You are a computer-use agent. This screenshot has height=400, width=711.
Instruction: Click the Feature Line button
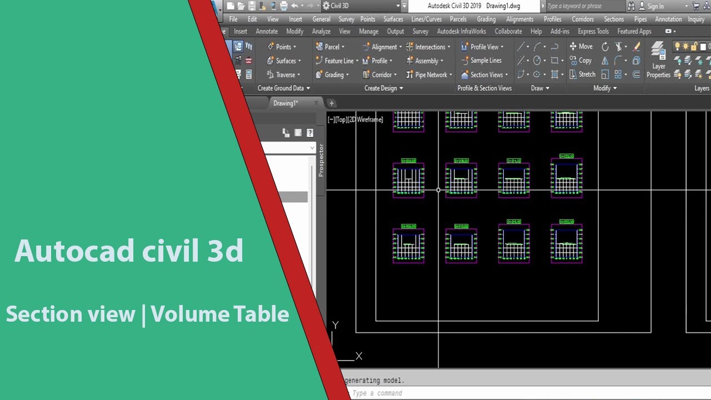point(337,61)
